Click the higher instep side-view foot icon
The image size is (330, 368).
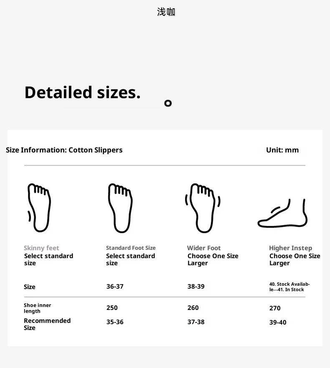pyautogui.click(x=282, y=213)
